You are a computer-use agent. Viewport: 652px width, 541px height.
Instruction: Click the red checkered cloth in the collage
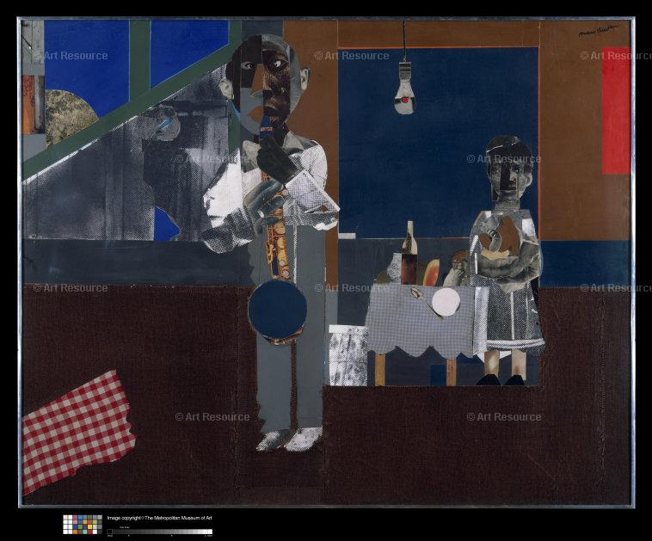[78, 432]
